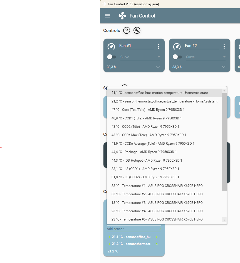Open Fan #1 Curve dropdown
Image resolution: width=240 pixels, height=263 pixels.
point(140,57)
